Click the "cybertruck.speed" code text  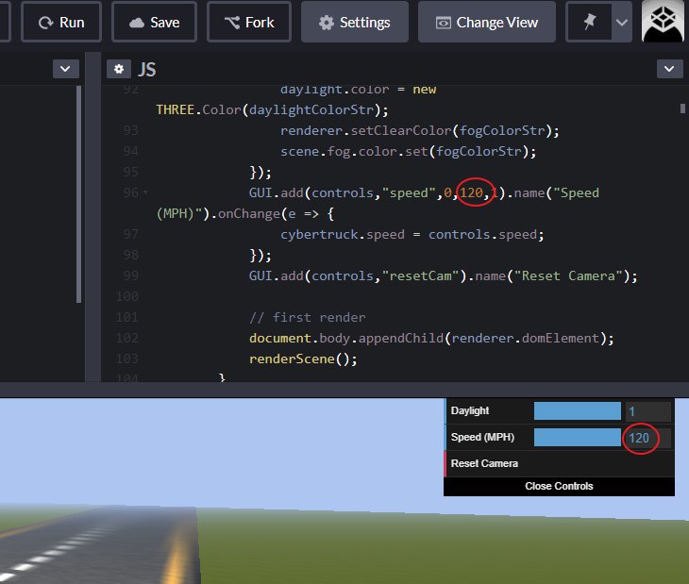pos(343,235)
